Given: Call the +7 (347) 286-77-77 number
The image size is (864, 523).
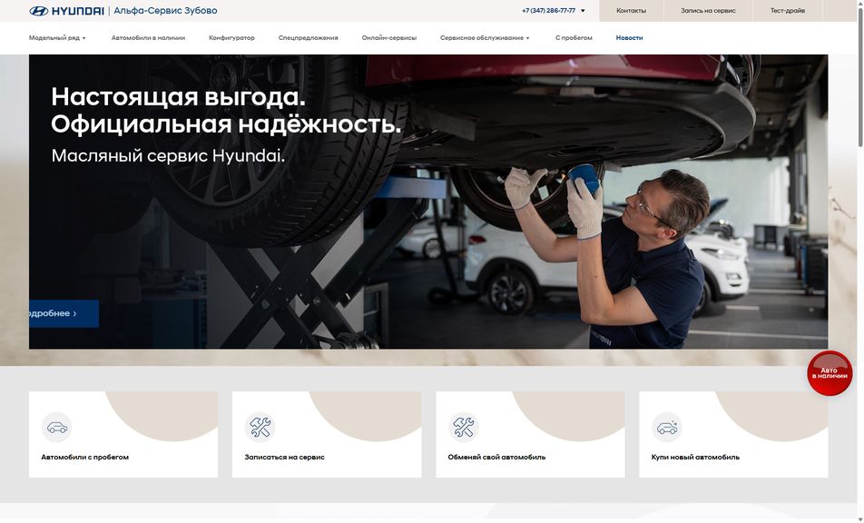Looking at the screenshot, I should click(x=549, y=11).
